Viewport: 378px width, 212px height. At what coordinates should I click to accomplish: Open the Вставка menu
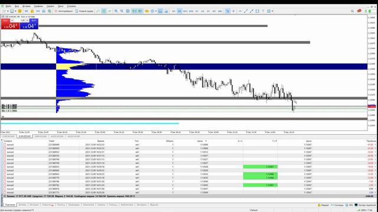(26, 6)
